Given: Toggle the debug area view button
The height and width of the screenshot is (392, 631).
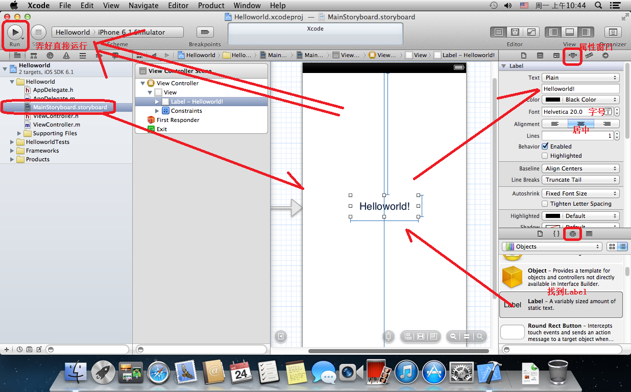Looking at the screenshot, I should [569, 32].
